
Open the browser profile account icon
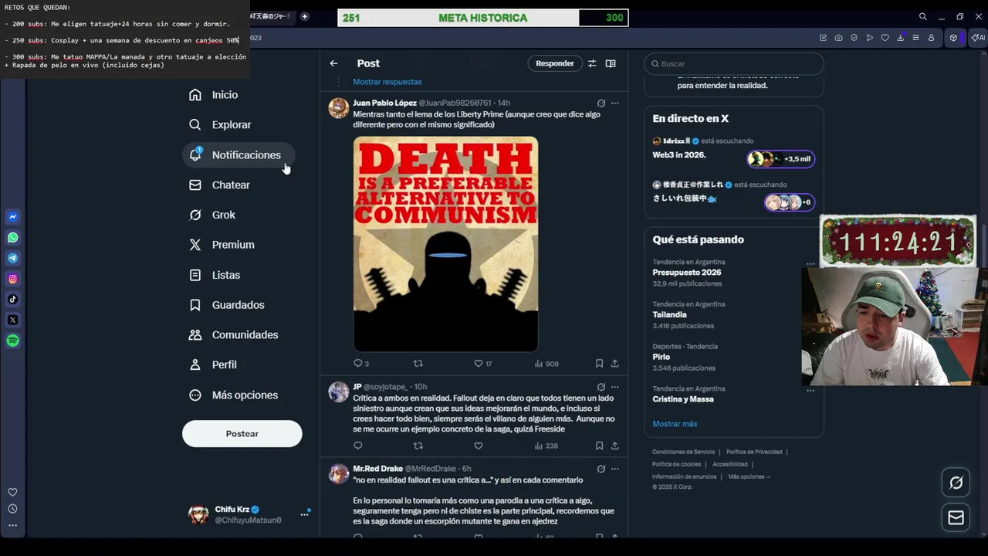931,38
